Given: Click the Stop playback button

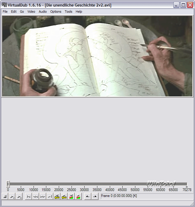Looking at the screenshot, I should [x=5, y=196].
